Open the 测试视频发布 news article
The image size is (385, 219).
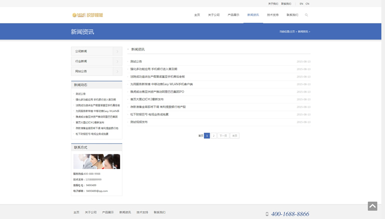[x=139, y=122]
